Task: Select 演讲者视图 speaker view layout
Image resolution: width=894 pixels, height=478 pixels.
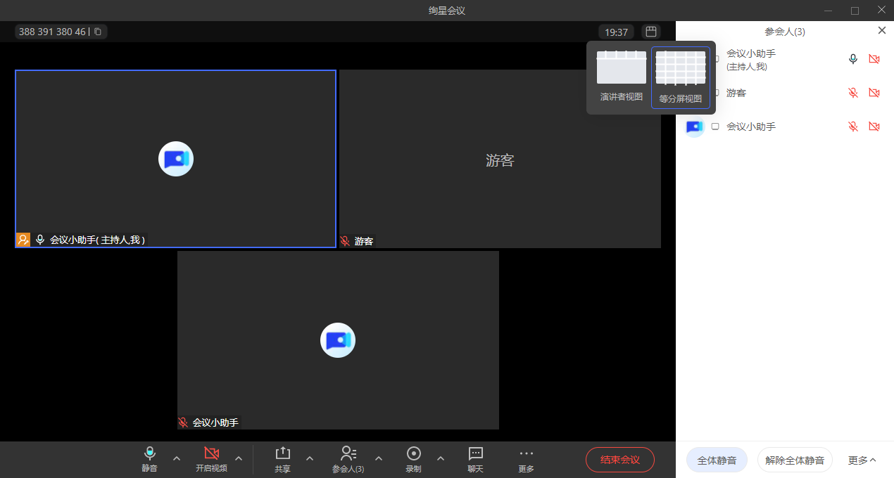Action: pos(621,76)
